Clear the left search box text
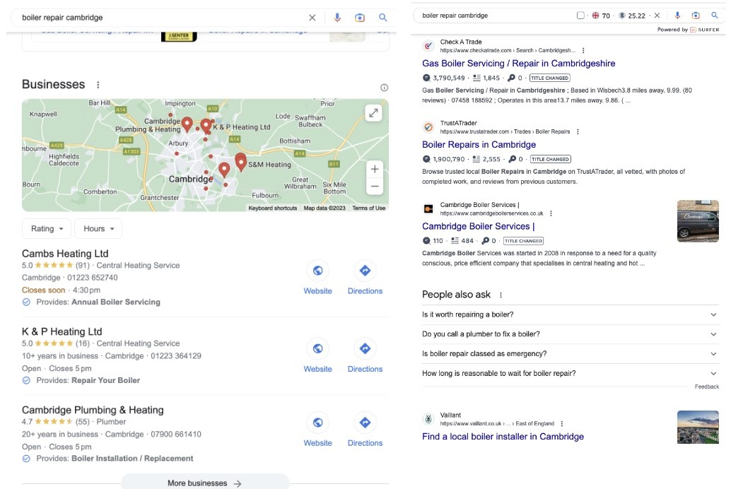The image size is (731, 489). (312, 18)
